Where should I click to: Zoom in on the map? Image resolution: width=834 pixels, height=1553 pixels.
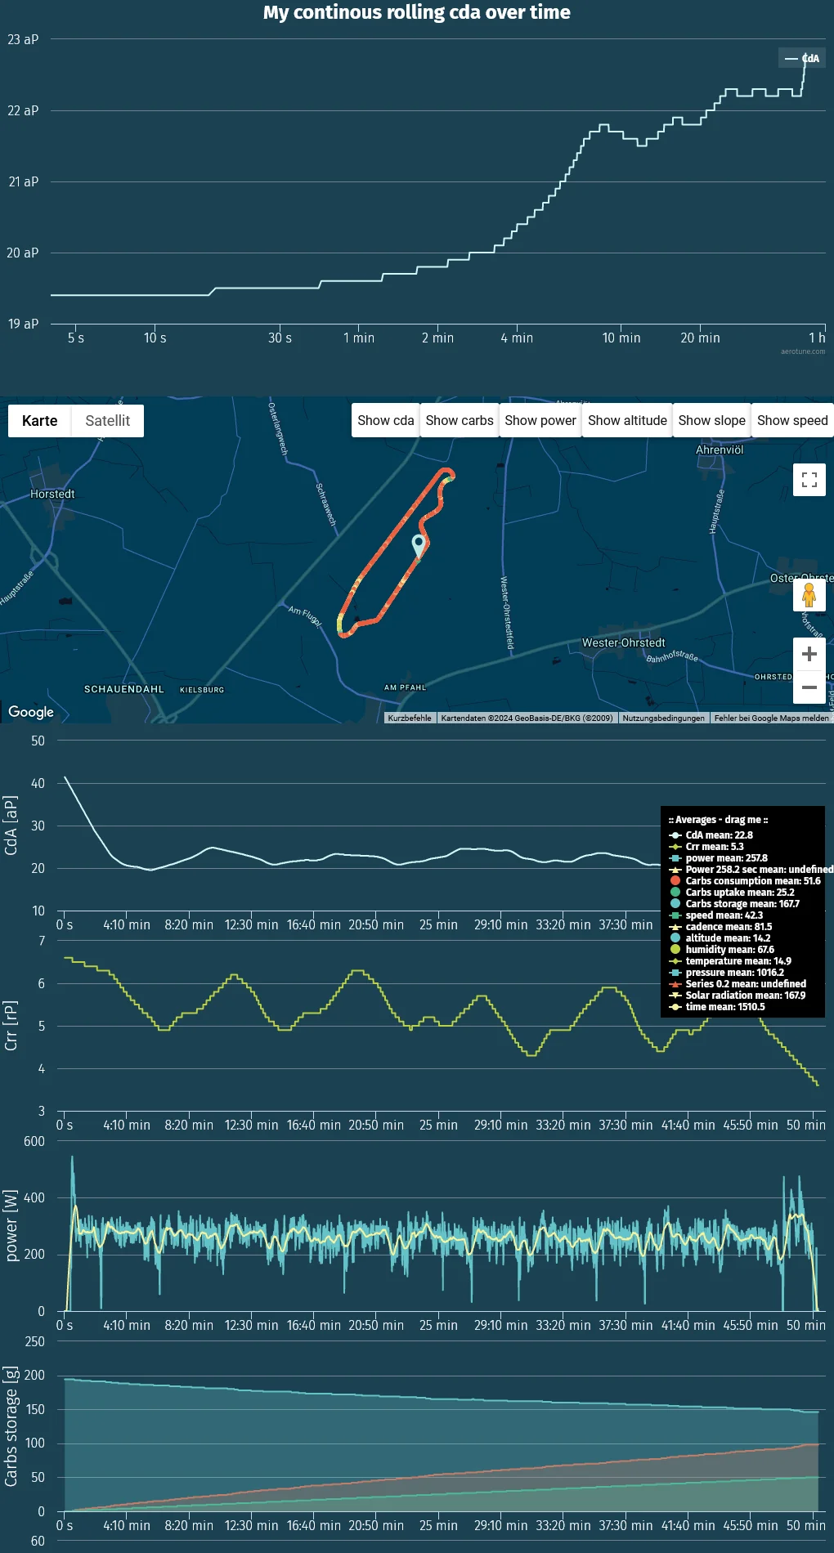[x=809, y=654]
